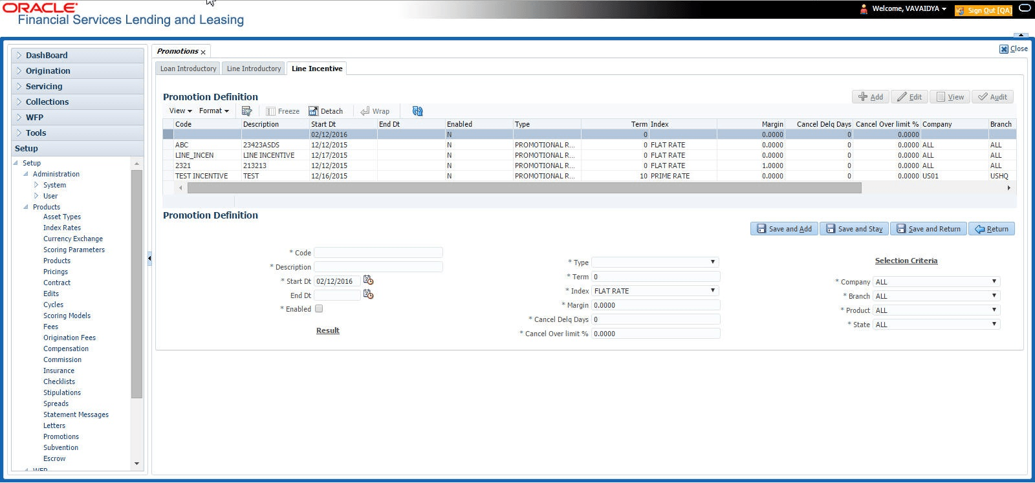Open the Type dropdown
Screen dimensions: 1035x483
[x=655, y=262]
